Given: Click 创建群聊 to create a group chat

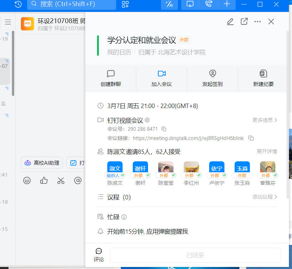Looking at the screenshot, I should coord(111,78).
